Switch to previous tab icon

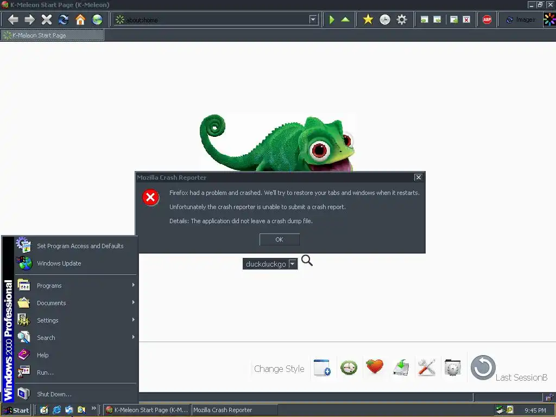point(425,20)
